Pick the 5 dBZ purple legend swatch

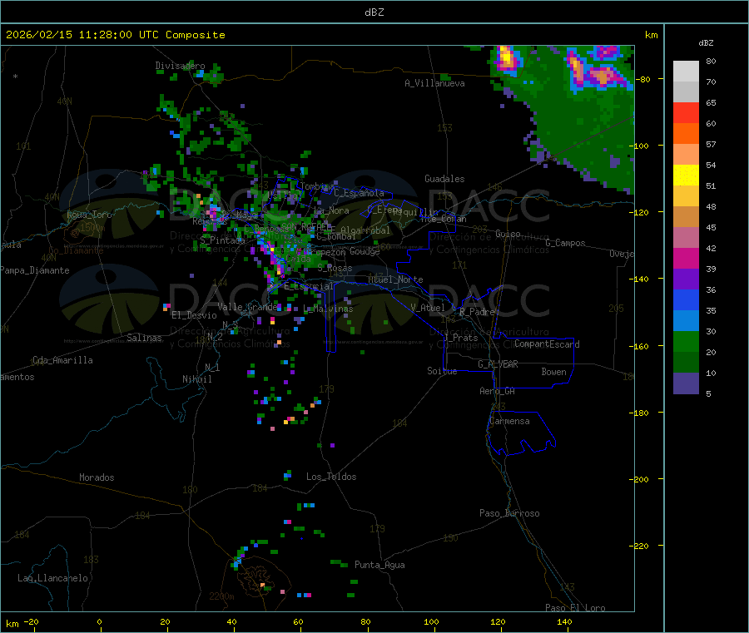[686, 383]
